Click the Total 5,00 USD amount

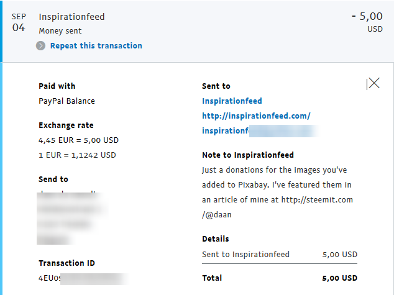pyautogui.click(x=339, y=278)
